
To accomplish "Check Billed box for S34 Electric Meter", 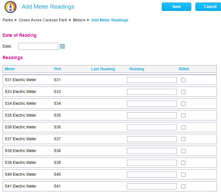I will (183, 104).
